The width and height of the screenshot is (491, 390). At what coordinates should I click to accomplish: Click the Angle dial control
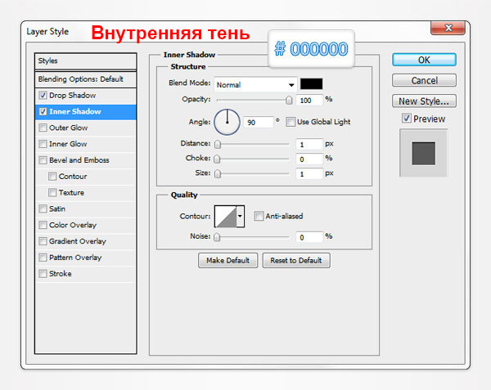[227, 122]
